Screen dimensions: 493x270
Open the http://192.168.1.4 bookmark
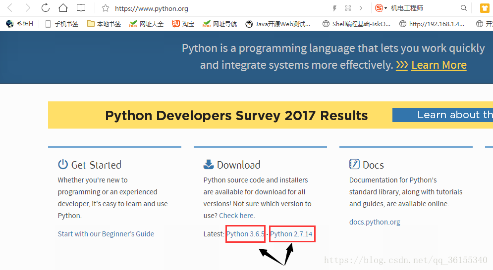432,24
